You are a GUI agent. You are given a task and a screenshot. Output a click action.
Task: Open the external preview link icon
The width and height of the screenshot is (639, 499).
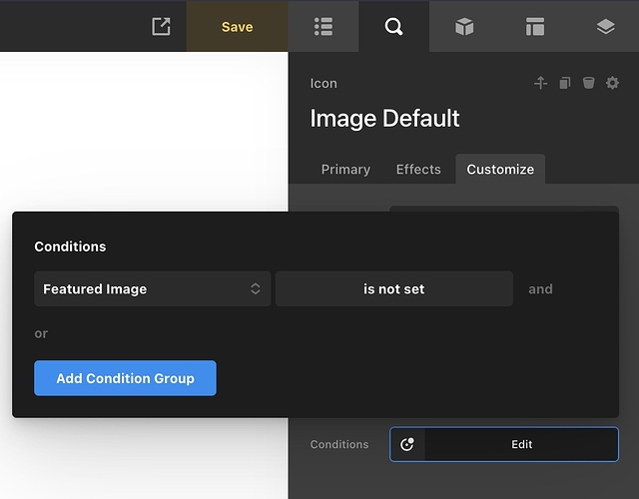pyautogui.click(x=161, y=27)
